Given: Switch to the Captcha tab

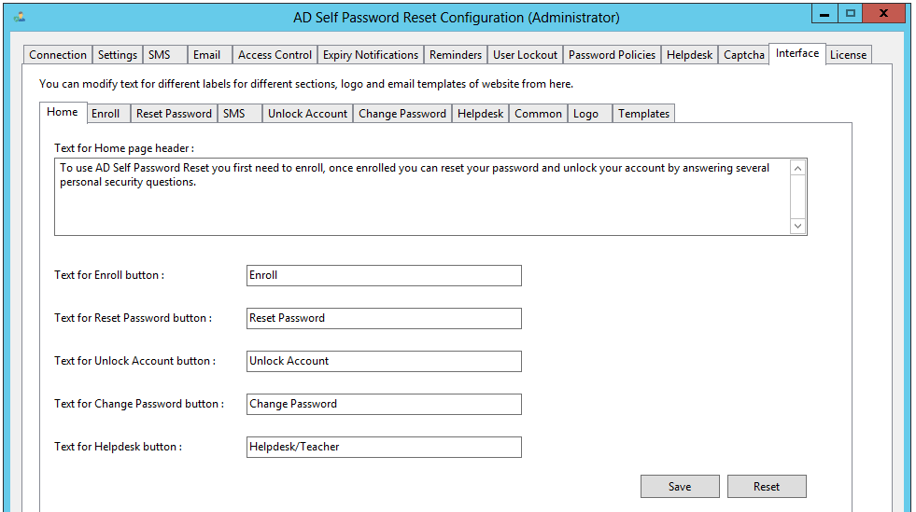Looking at the screenshot, I should pos(743,55).
